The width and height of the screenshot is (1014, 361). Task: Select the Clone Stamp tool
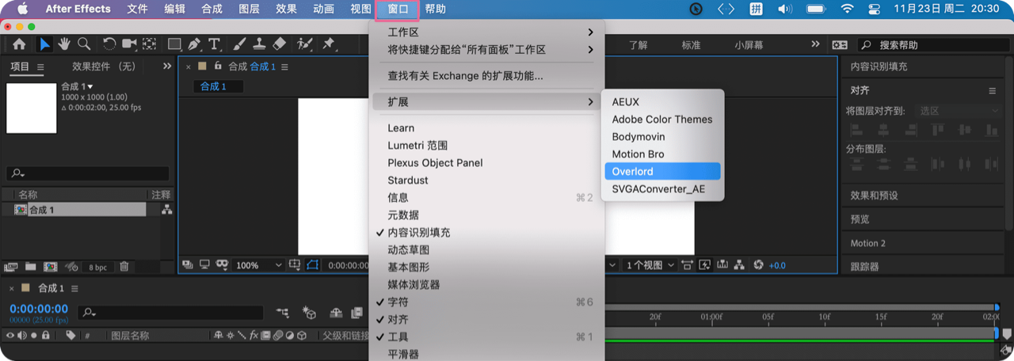pos(260,44)
